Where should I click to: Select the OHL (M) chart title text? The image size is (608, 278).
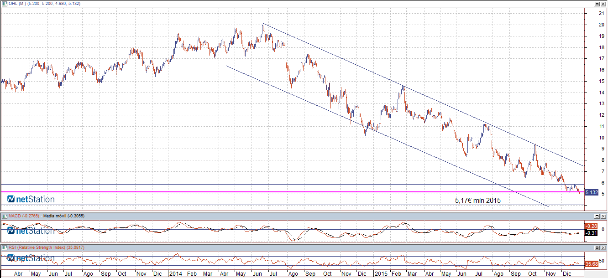(17, 4)
